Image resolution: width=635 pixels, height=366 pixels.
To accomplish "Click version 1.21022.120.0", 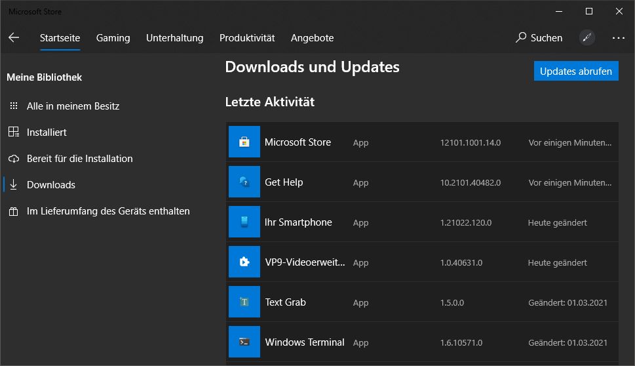I will (x=466, y=222).
